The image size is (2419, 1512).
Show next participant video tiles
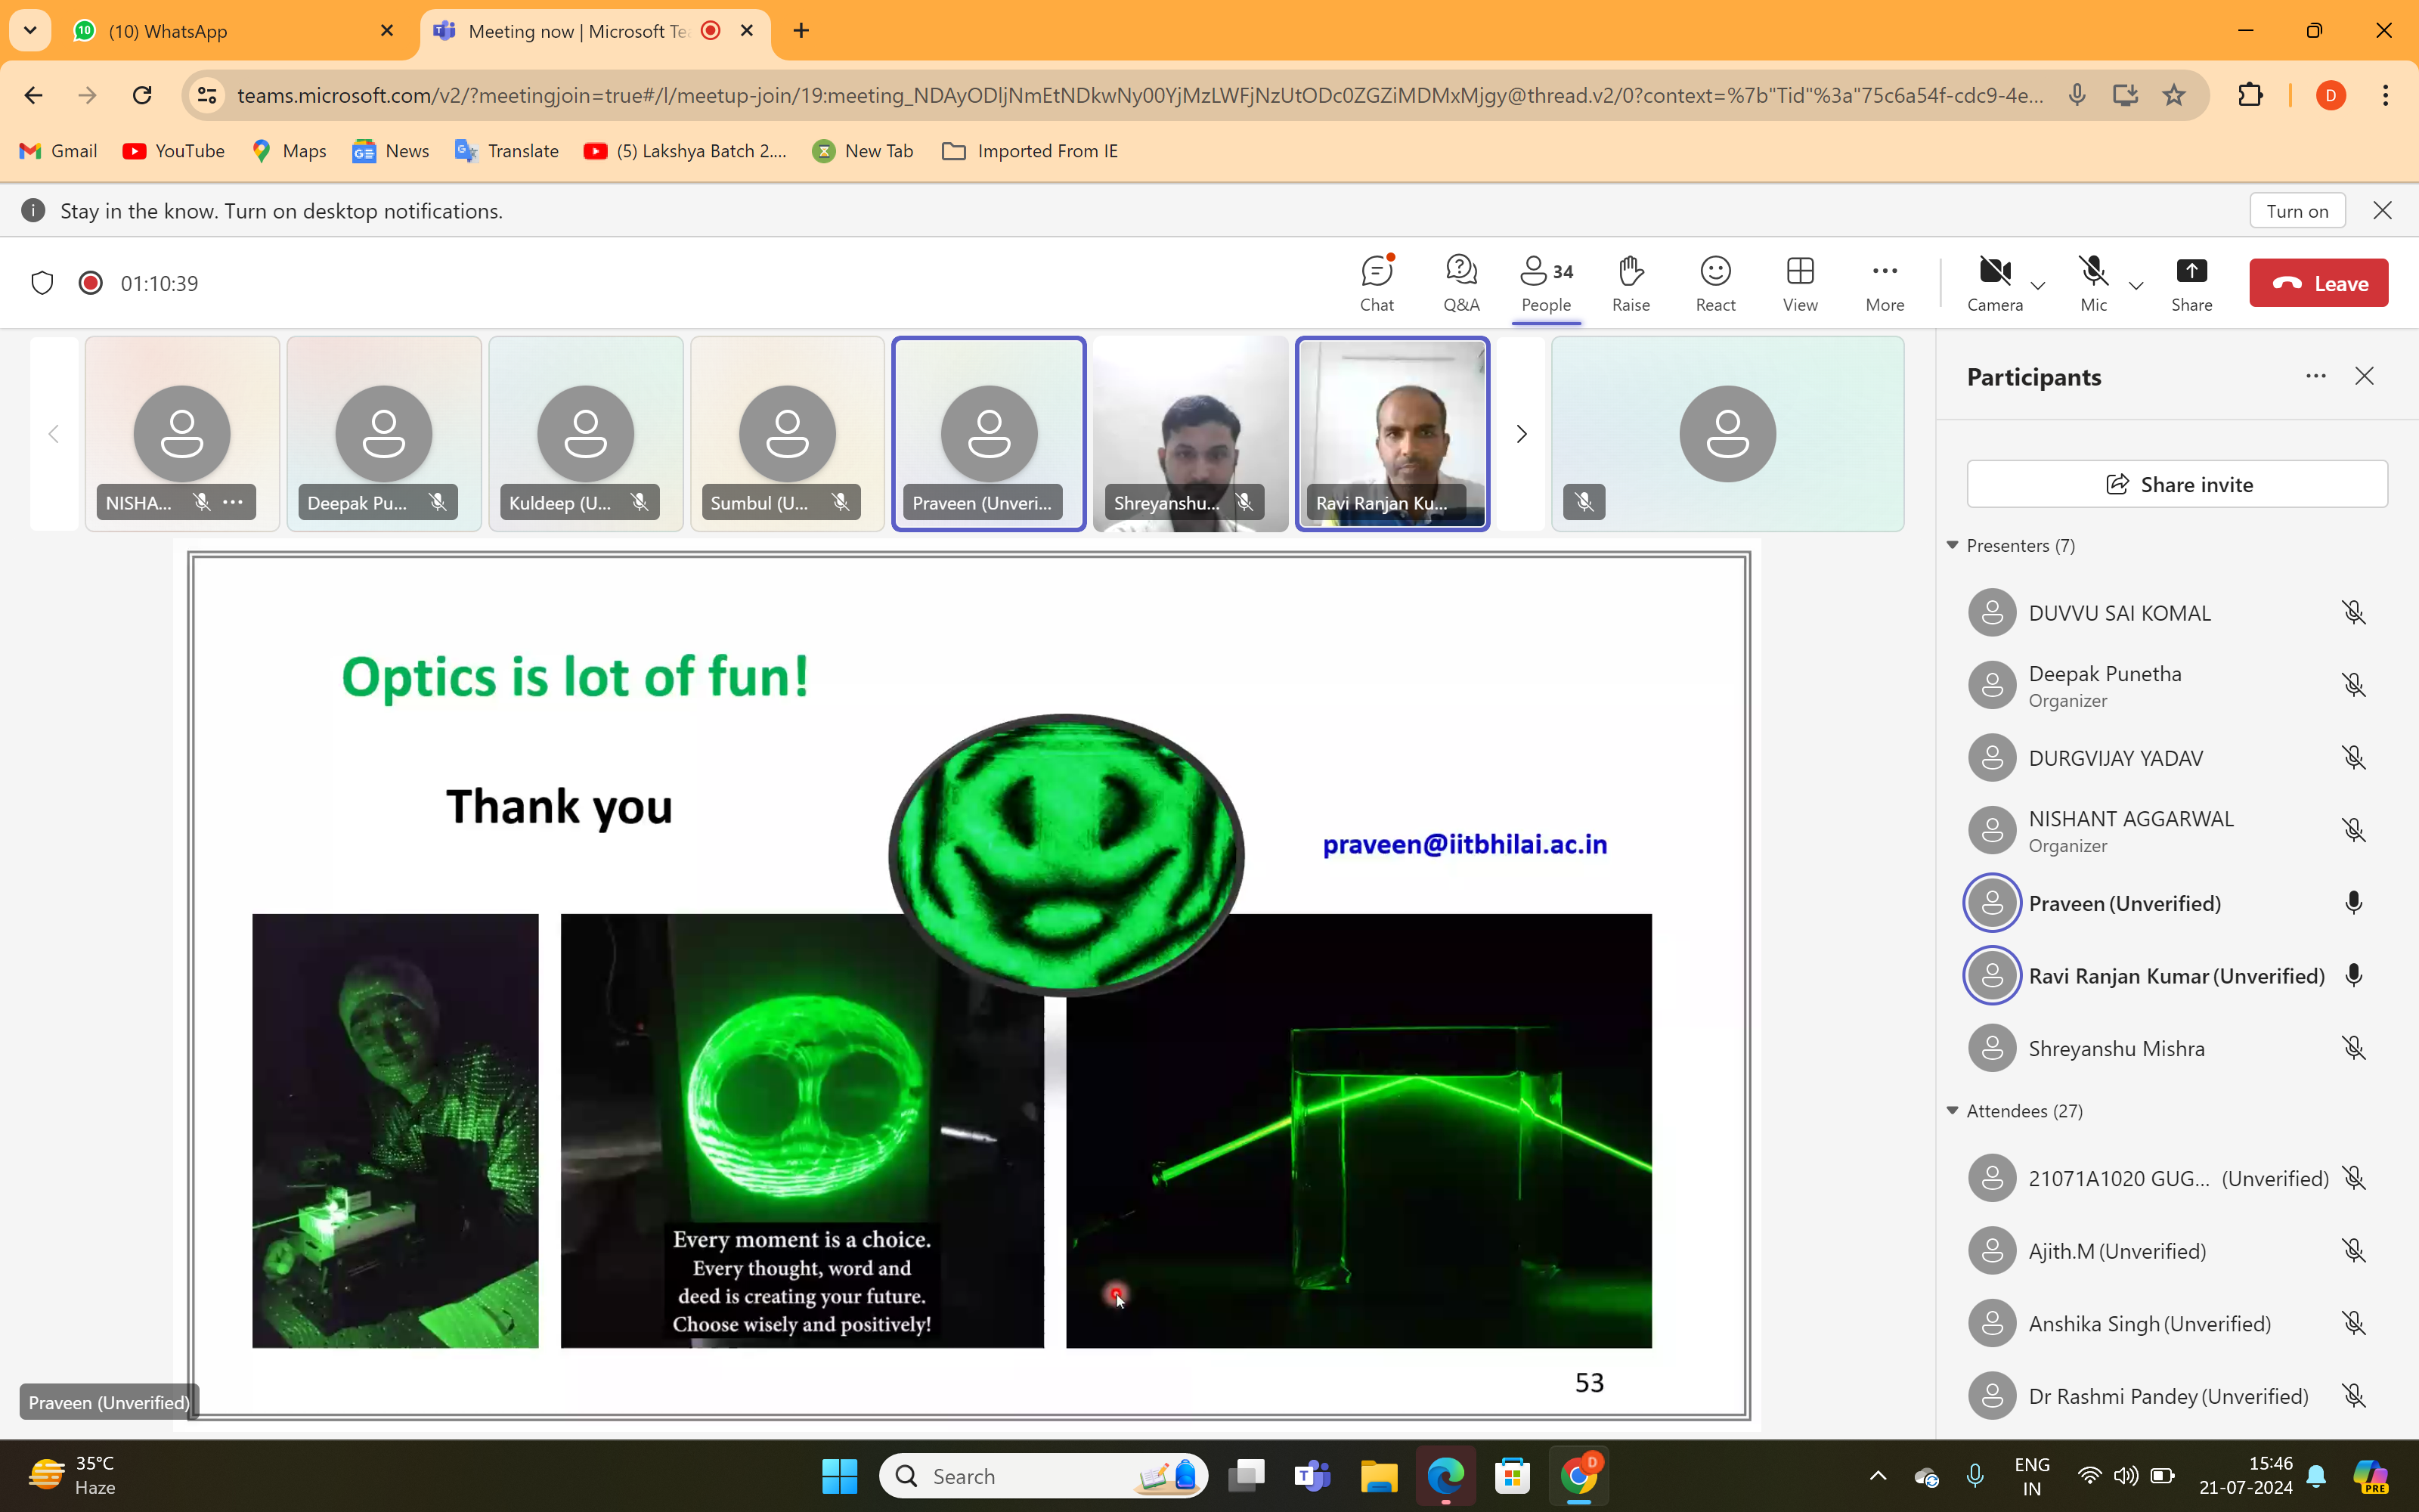(x=1520, y=434)
